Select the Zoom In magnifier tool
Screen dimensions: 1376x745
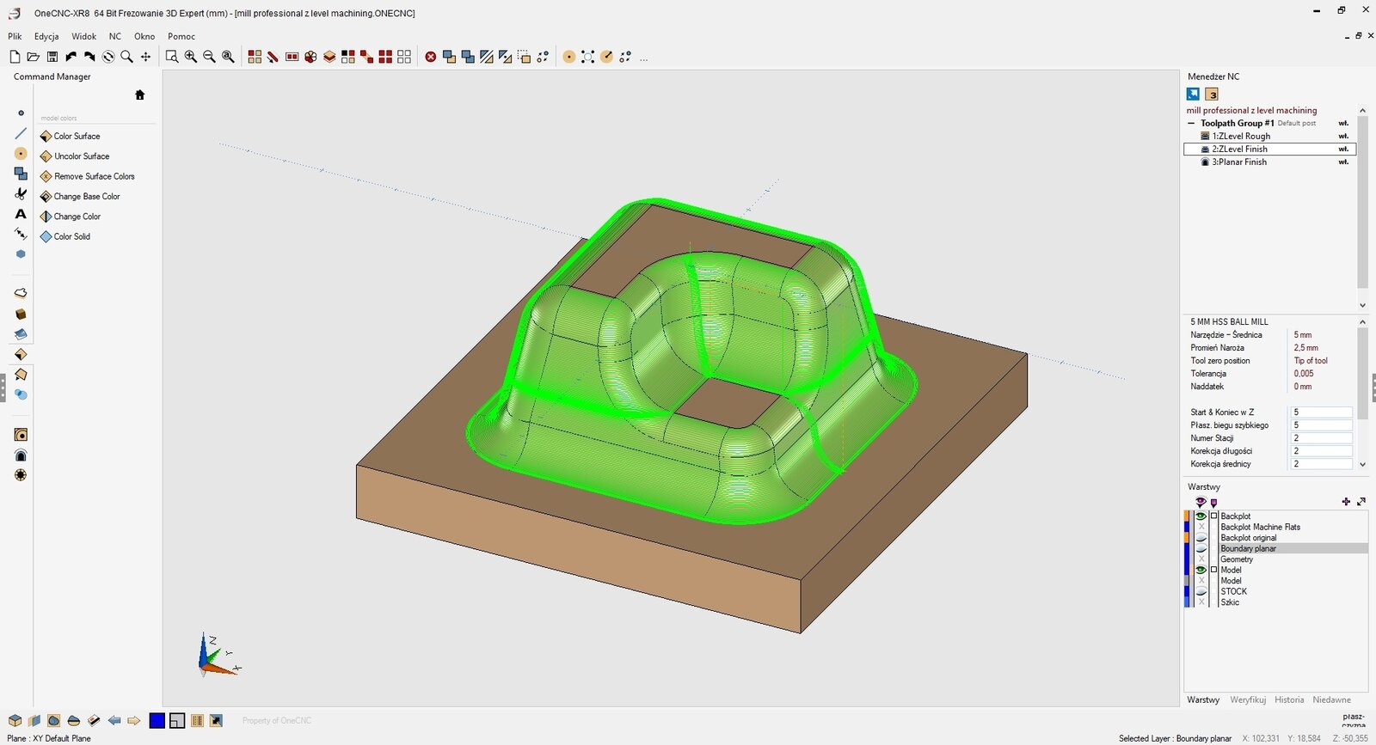pos(190,57)
